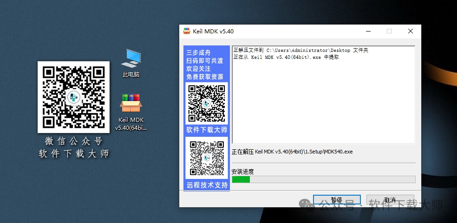Click the 正在解压 MDK540.exe status text
457x223 pixels.
(292, 152)
